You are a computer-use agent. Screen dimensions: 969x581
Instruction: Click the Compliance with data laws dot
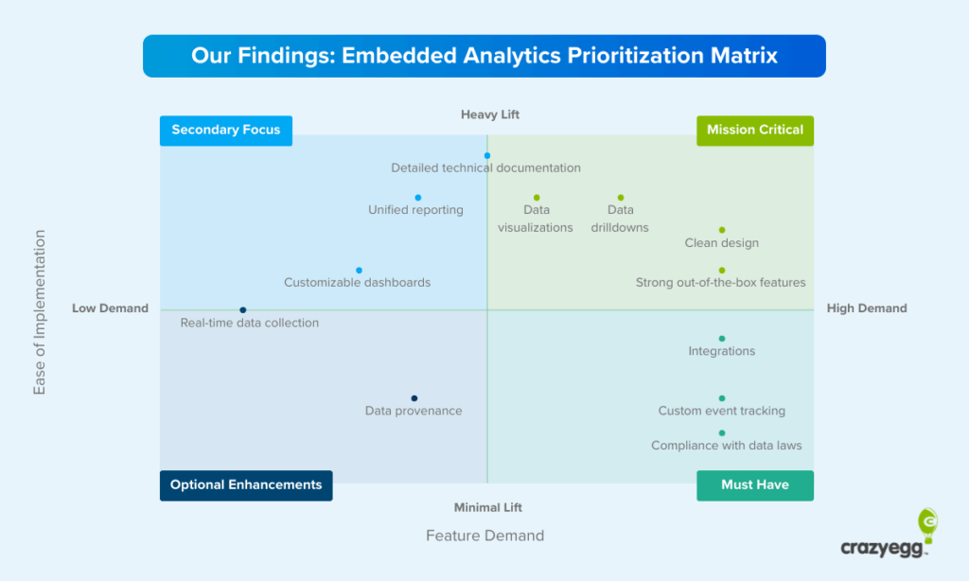(722, 433)
